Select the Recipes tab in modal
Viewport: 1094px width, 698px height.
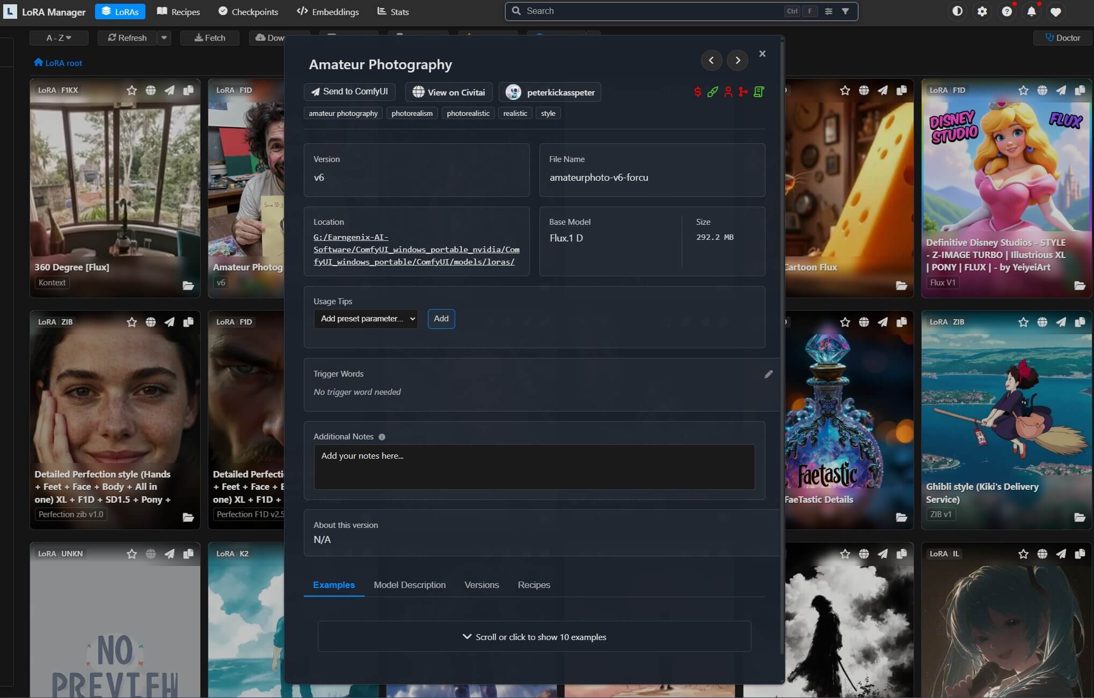(x=534, y=585)
